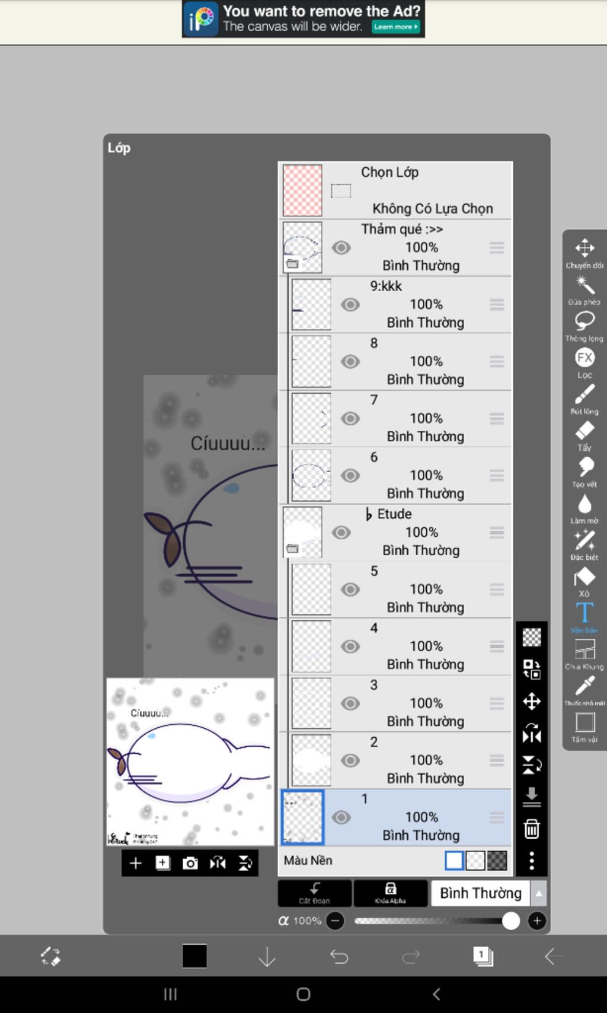The height and width of the screenshot is (1013, 607).
Task: Toggle visibility of layer 8
Action: point(350,361)
